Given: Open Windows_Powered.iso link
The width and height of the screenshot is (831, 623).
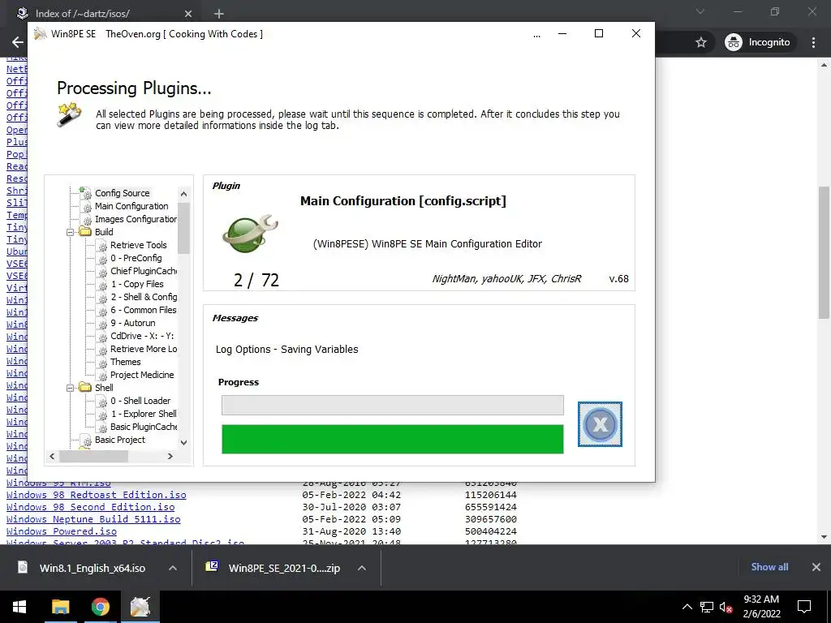Looking at the screenshot, I should [x=62, y=531].
